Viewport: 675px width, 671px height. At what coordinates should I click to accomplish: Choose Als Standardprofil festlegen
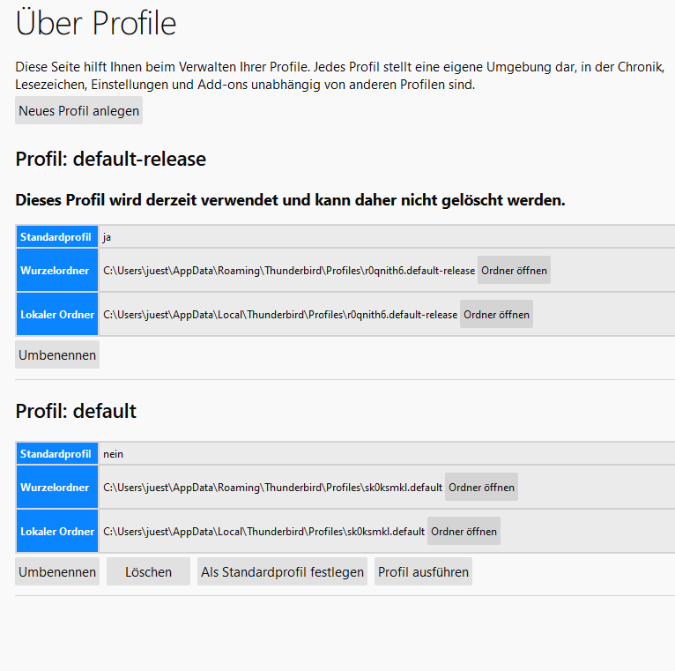[282, 571]
